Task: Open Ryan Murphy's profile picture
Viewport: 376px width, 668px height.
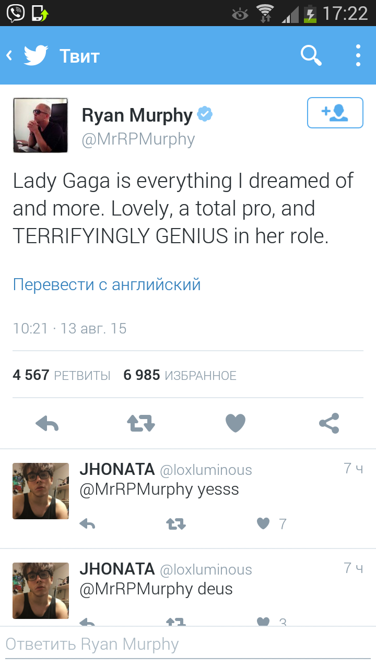Action: [40, 125]
